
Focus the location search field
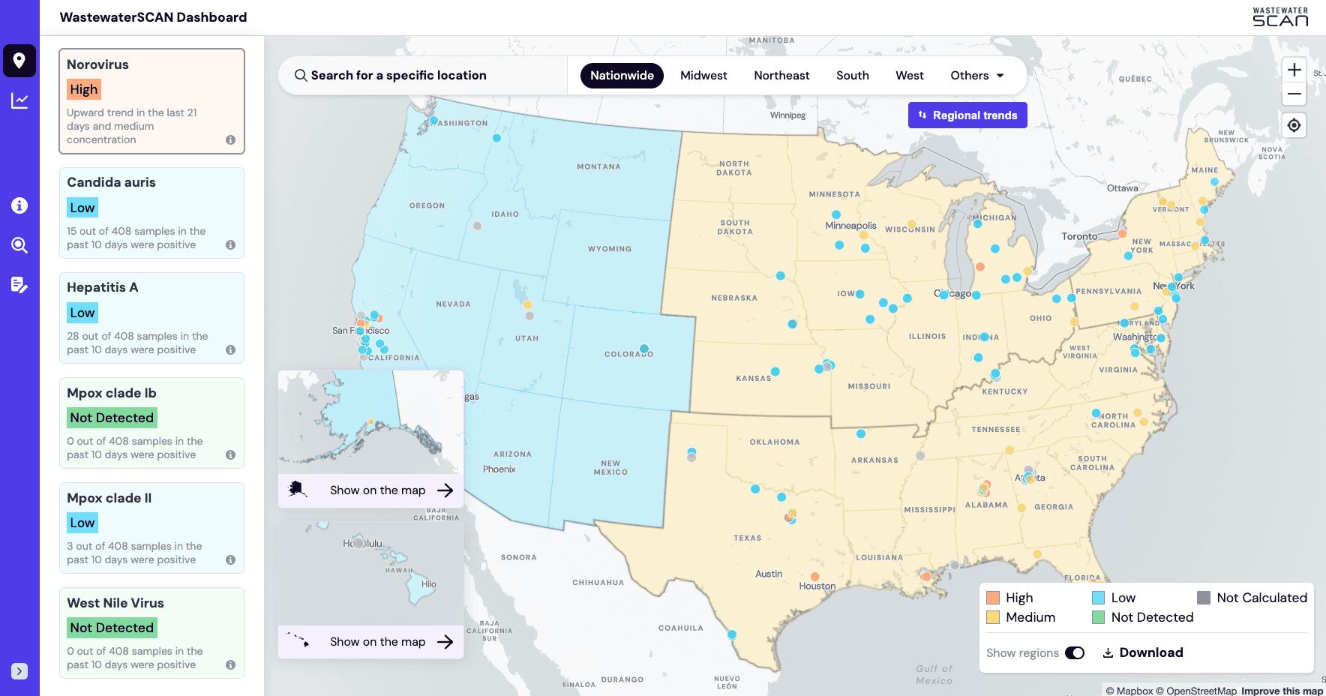(423, 76)
